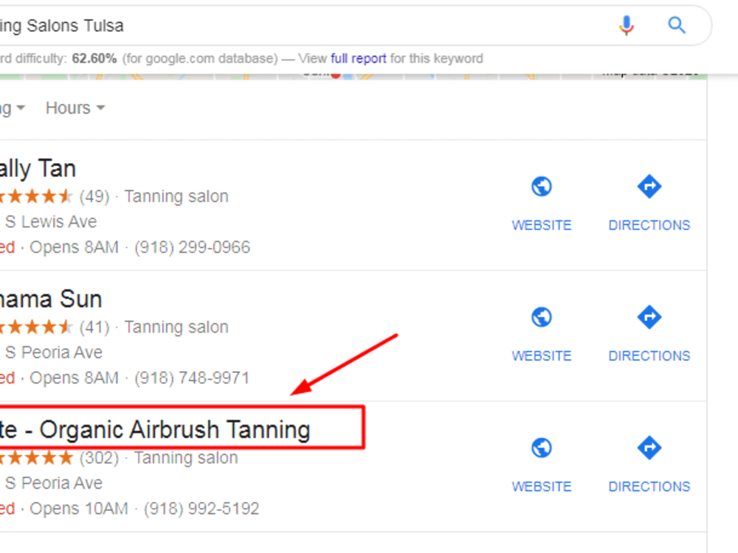Click the 62.60% keyword difficulty value

click(x=94, y=58)
